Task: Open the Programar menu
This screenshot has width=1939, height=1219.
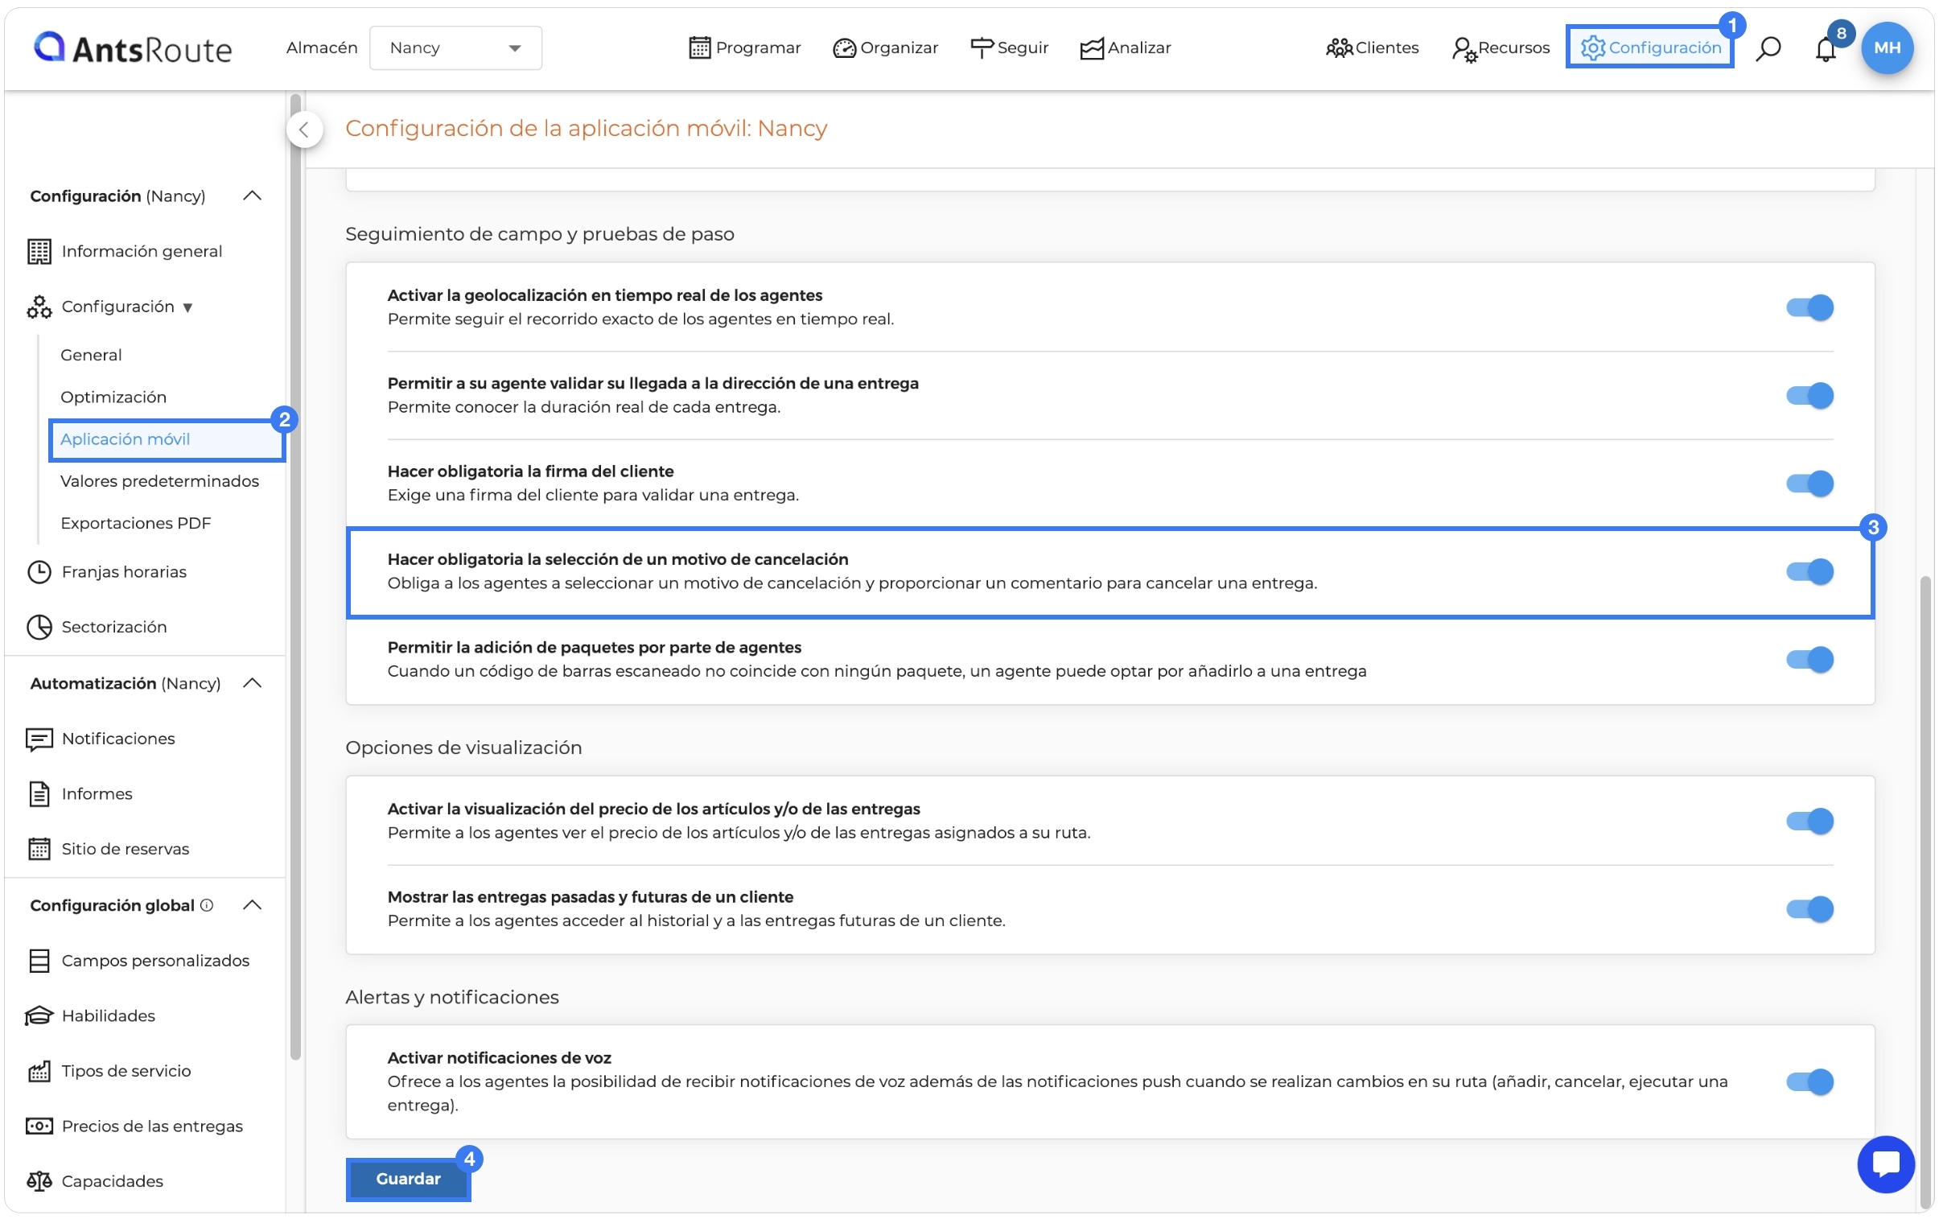Action: click(x=745, y=48)
